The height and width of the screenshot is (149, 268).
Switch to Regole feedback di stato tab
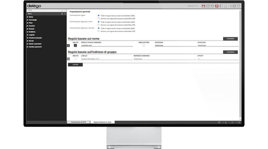tap(103, 122)
